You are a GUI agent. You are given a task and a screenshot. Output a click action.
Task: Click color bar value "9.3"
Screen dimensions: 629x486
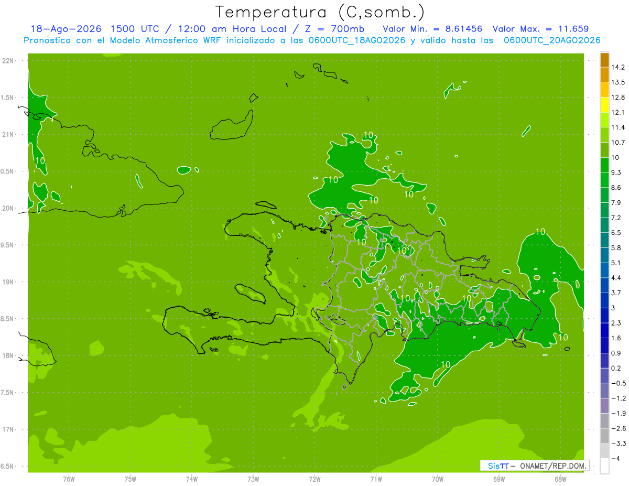point(616,172)
